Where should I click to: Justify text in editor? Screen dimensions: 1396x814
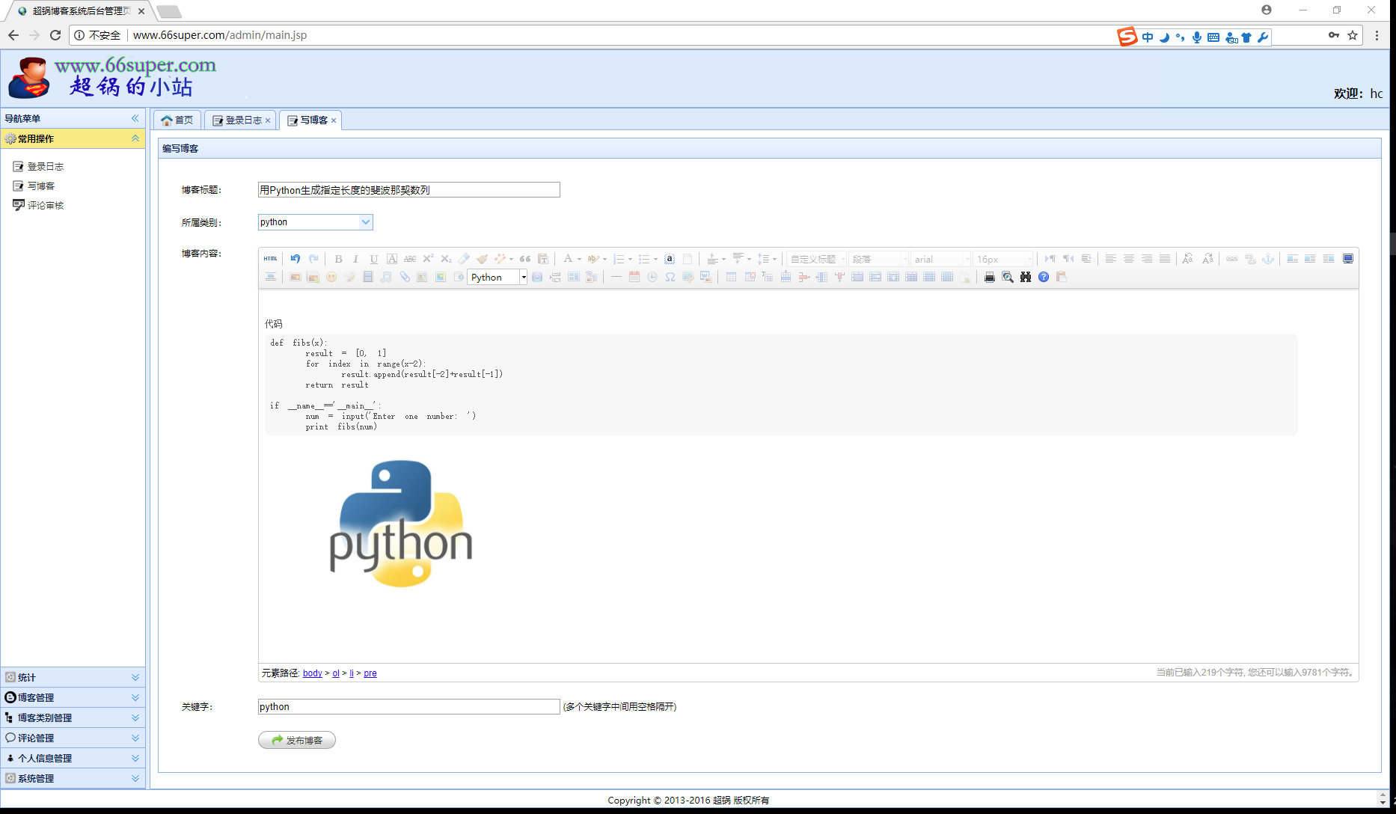(x=1164, y=259)
